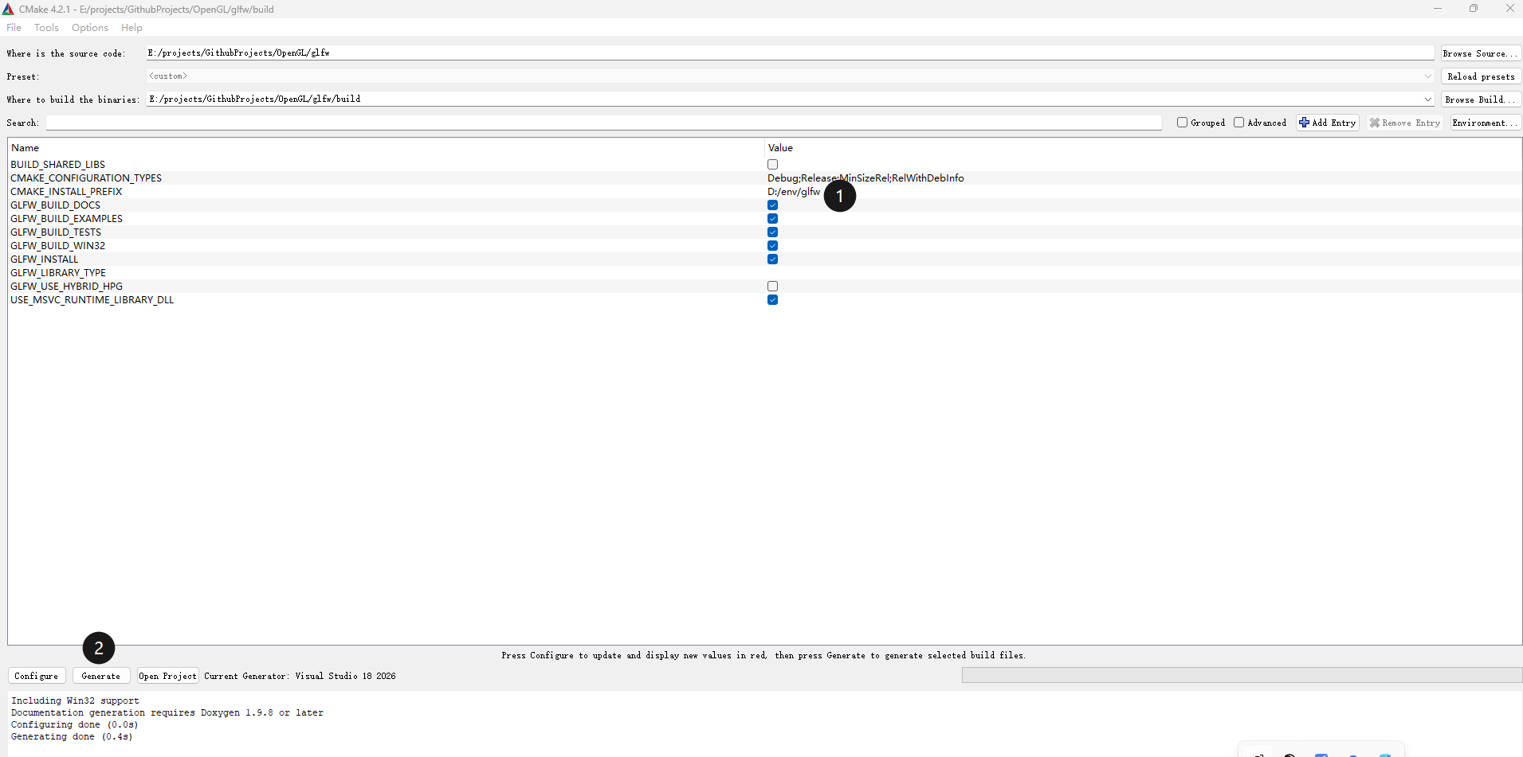Select the CMAKE_INSTALL_PREFIX entry name
Viewport: 1523px width, 757px height.
tap(66, 192)
